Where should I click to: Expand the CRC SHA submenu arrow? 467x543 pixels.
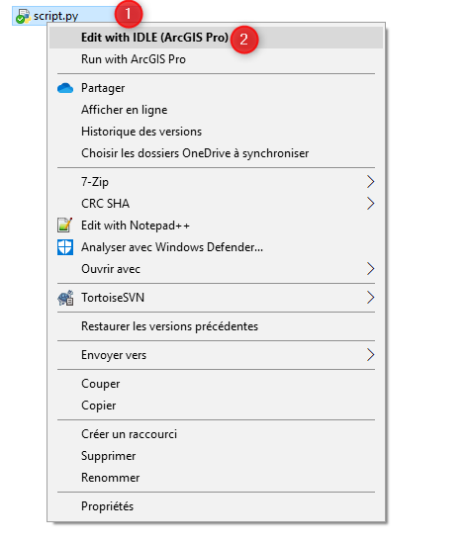tap(370, 204)
